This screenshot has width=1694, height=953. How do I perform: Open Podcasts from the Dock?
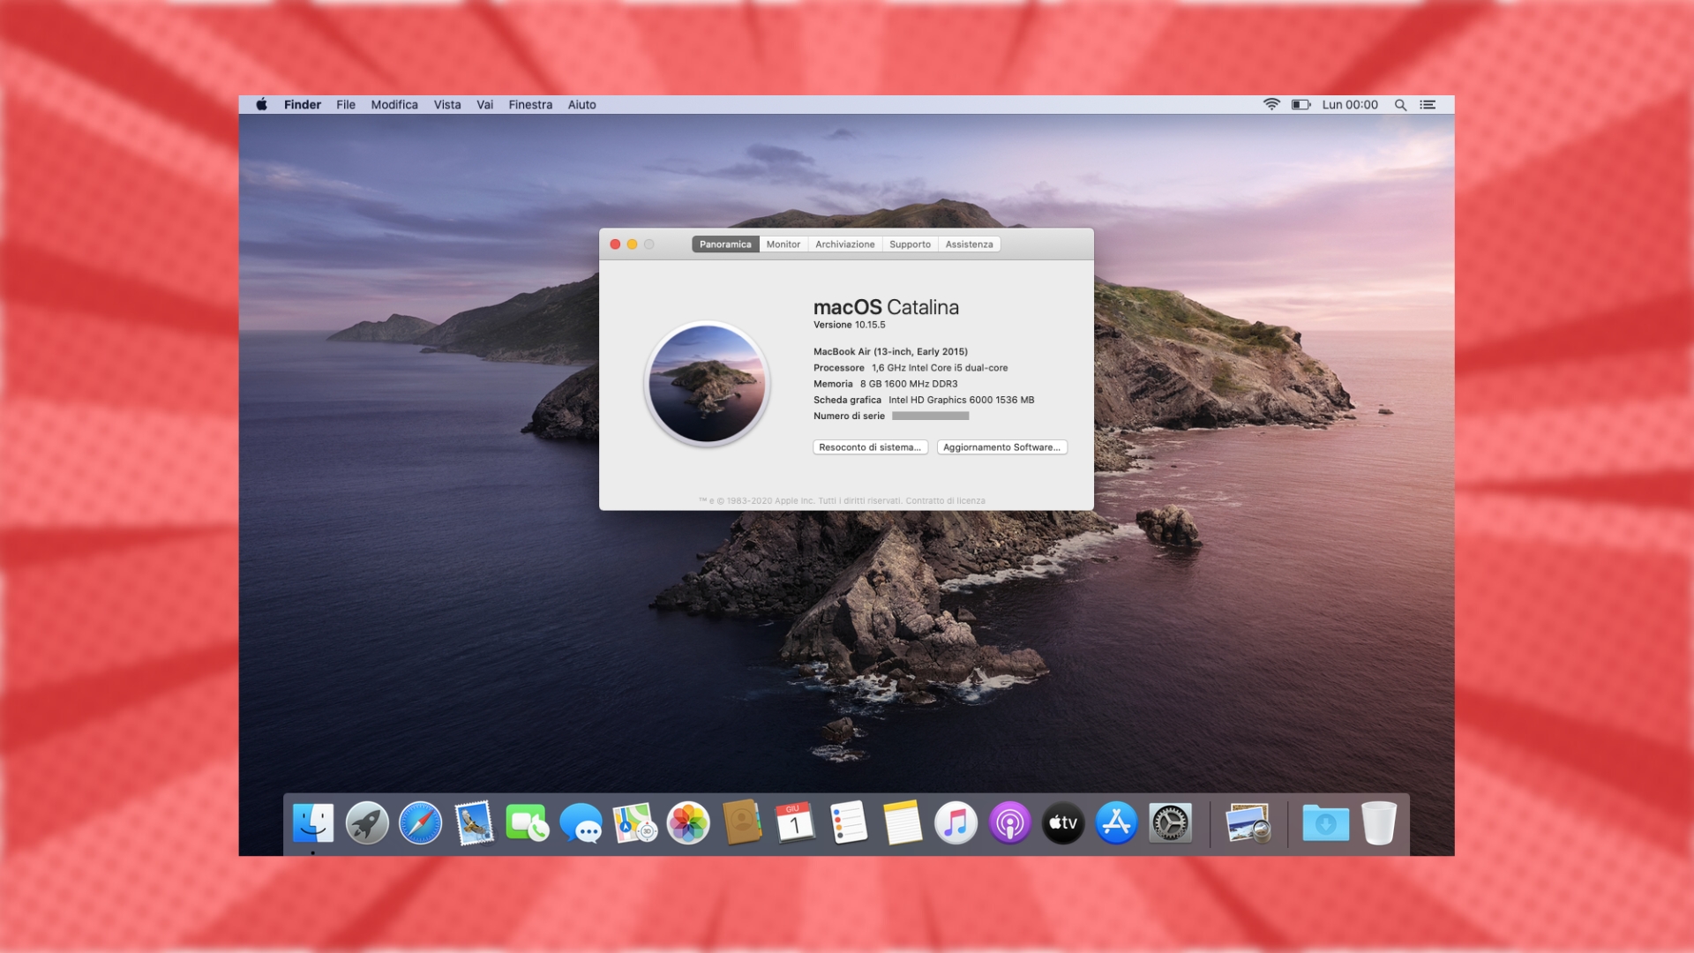[x=1009, y=823]
